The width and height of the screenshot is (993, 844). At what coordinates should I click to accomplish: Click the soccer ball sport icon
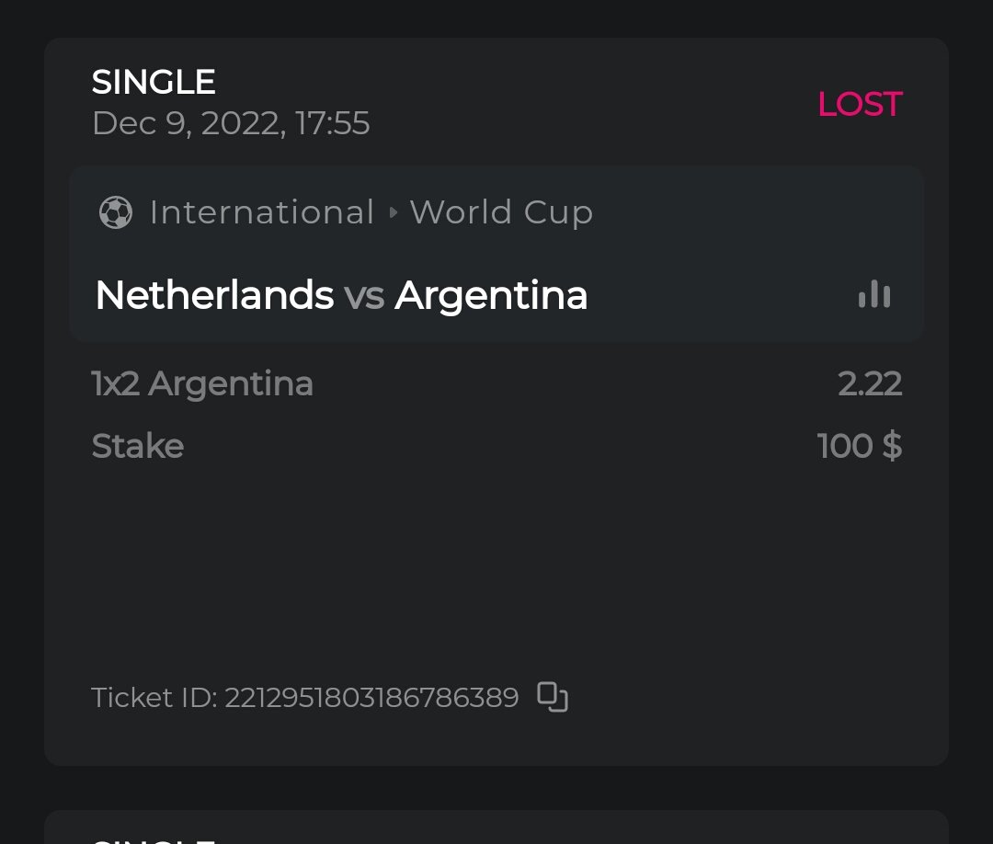[116, 212]
